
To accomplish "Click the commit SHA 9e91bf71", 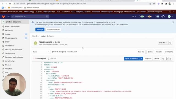I will click(163, 43).
